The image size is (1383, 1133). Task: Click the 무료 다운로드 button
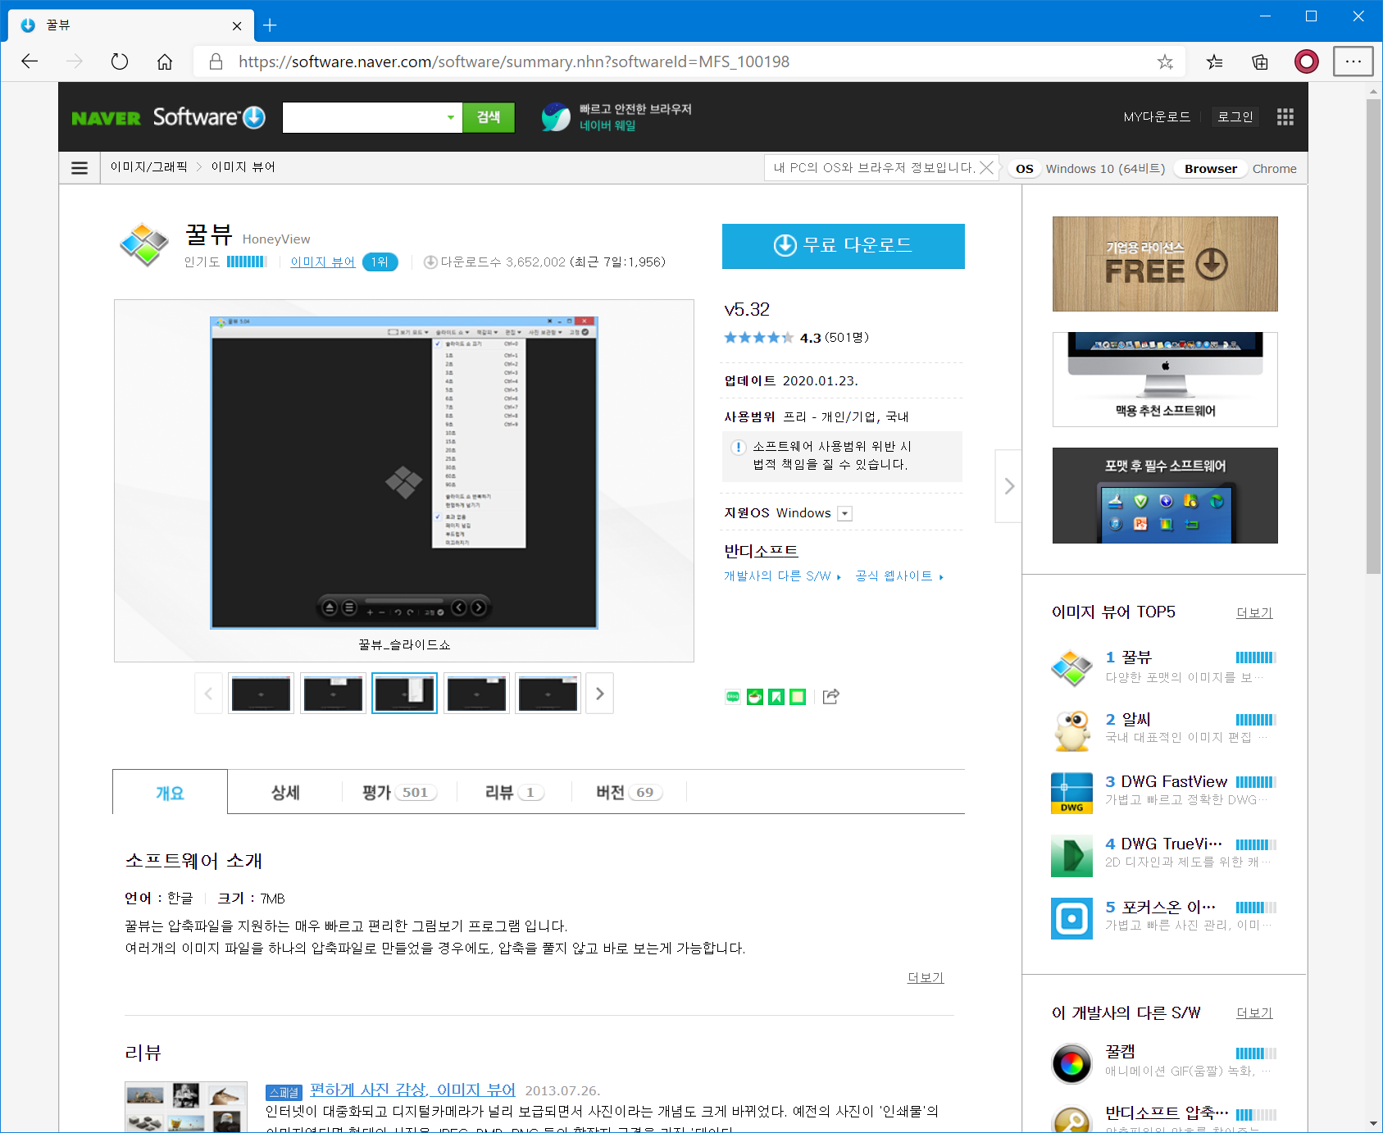tap(843, 246)
